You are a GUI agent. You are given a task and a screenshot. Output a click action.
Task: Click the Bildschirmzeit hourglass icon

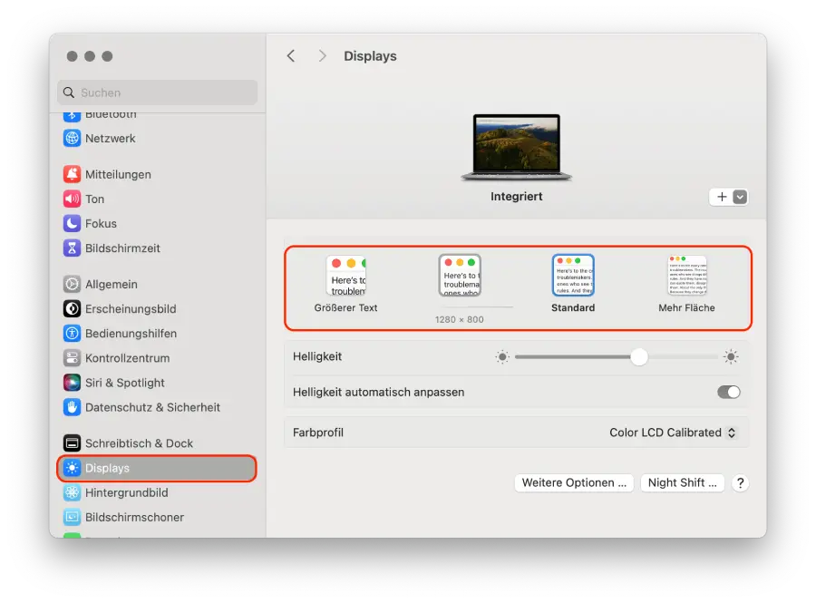(x=72, y=248)
